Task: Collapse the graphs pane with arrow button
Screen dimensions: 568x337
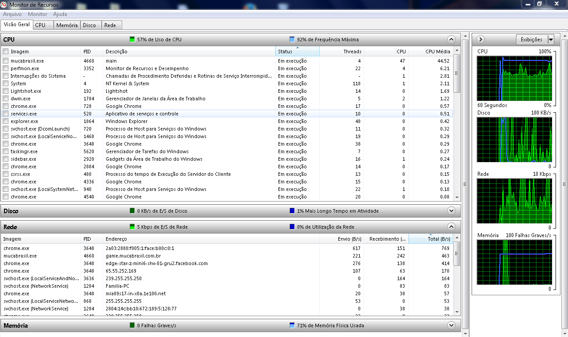Action: (480, 40)
